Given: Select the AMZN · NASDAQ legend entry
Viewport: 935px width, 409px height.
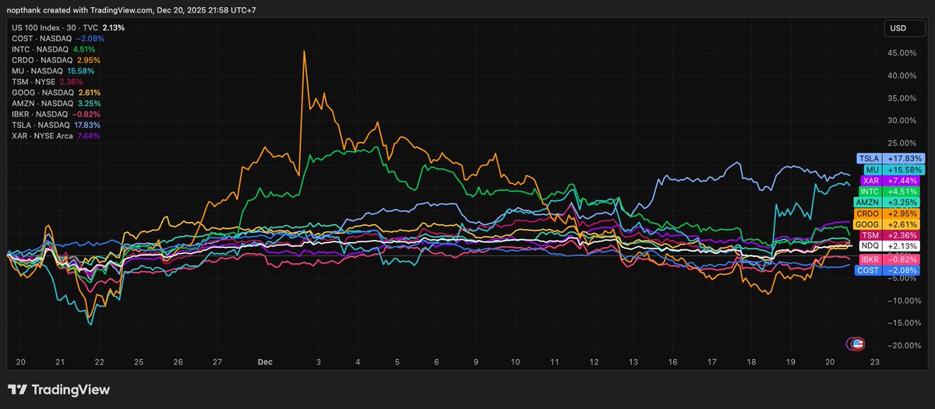Looking at the screenshot, I should pos(56,104).
